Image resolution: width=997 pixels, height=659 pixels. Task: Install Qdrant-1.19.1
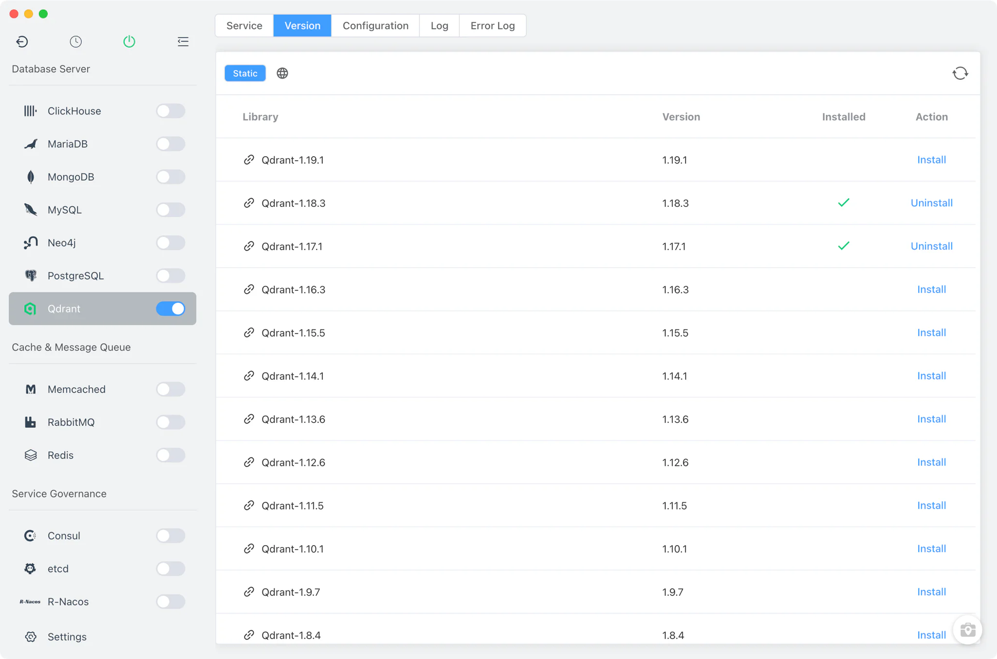(931, 160)
